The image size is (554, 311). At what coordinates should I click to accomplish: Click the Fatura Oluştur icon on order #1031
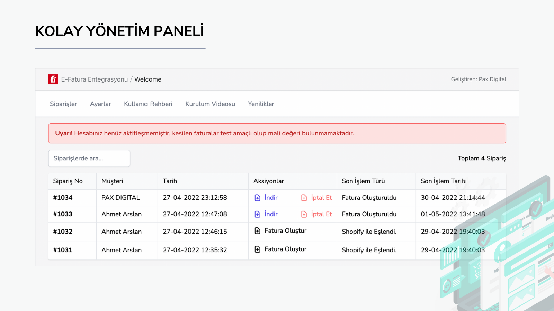pos(257,249)
